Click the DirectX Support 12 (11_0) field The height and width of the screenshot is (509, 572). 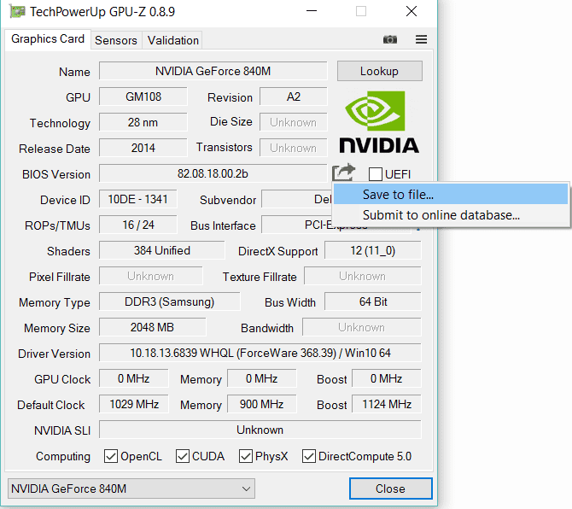(373, 250)
